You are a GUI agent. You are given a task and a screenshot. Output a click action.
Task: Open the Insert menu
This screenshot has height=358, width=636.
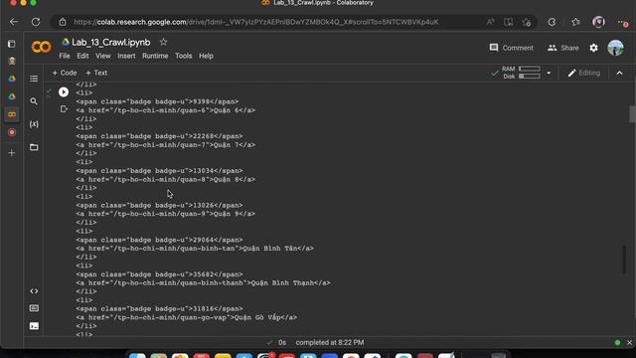point(126,56)
